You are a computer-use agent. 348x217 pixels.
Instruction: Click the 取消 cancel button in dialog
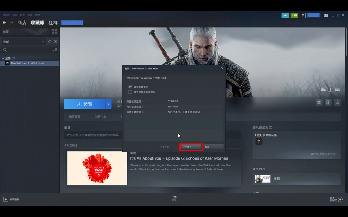pyautogui.click(x=213, y=147)
